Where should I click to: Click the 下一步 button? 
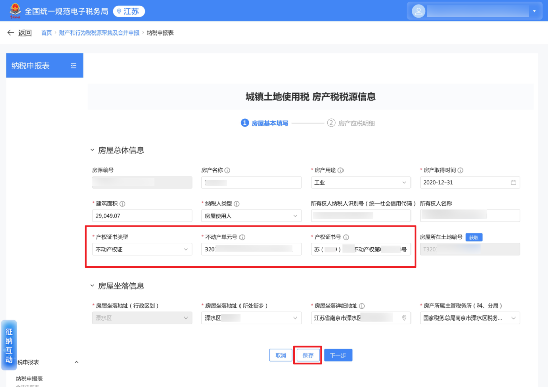click(338, 355)
